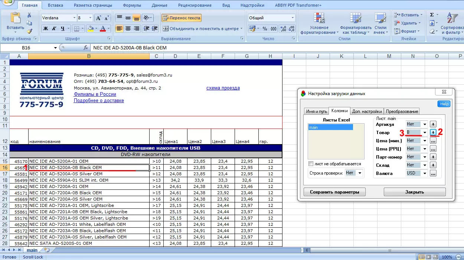Increase font size with the larger A icon

(x=98, y=18)
